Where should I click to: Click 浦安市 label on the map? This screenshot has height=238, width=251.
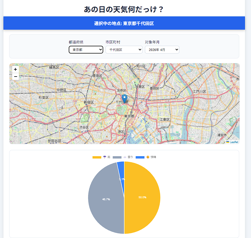pyautogui.click(x=222, y=135)
